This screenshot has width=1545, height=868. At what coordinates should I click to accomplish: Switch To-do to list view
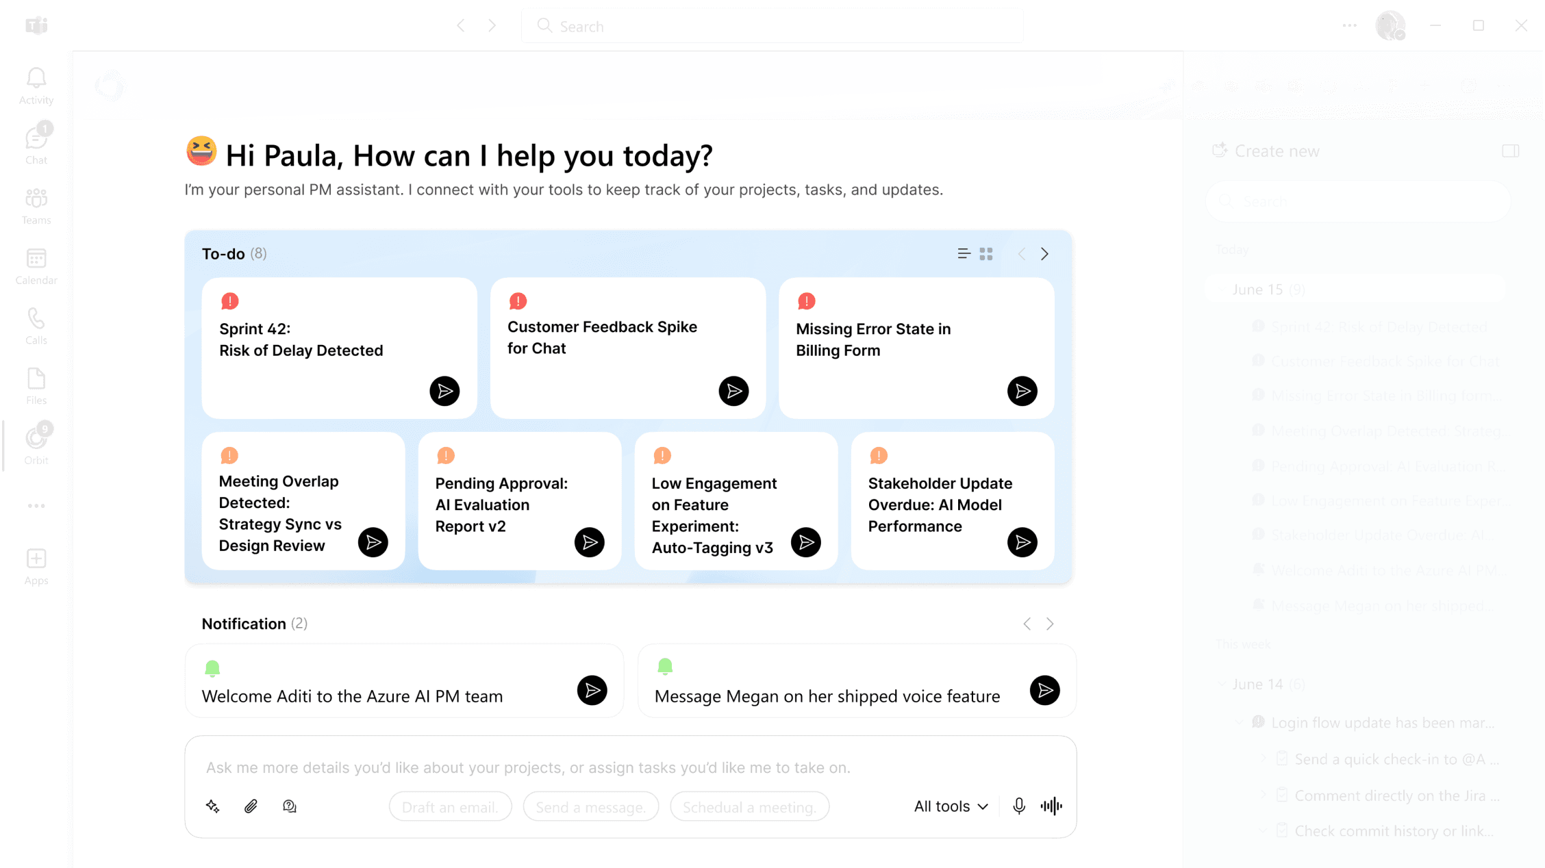pos(964,254)
